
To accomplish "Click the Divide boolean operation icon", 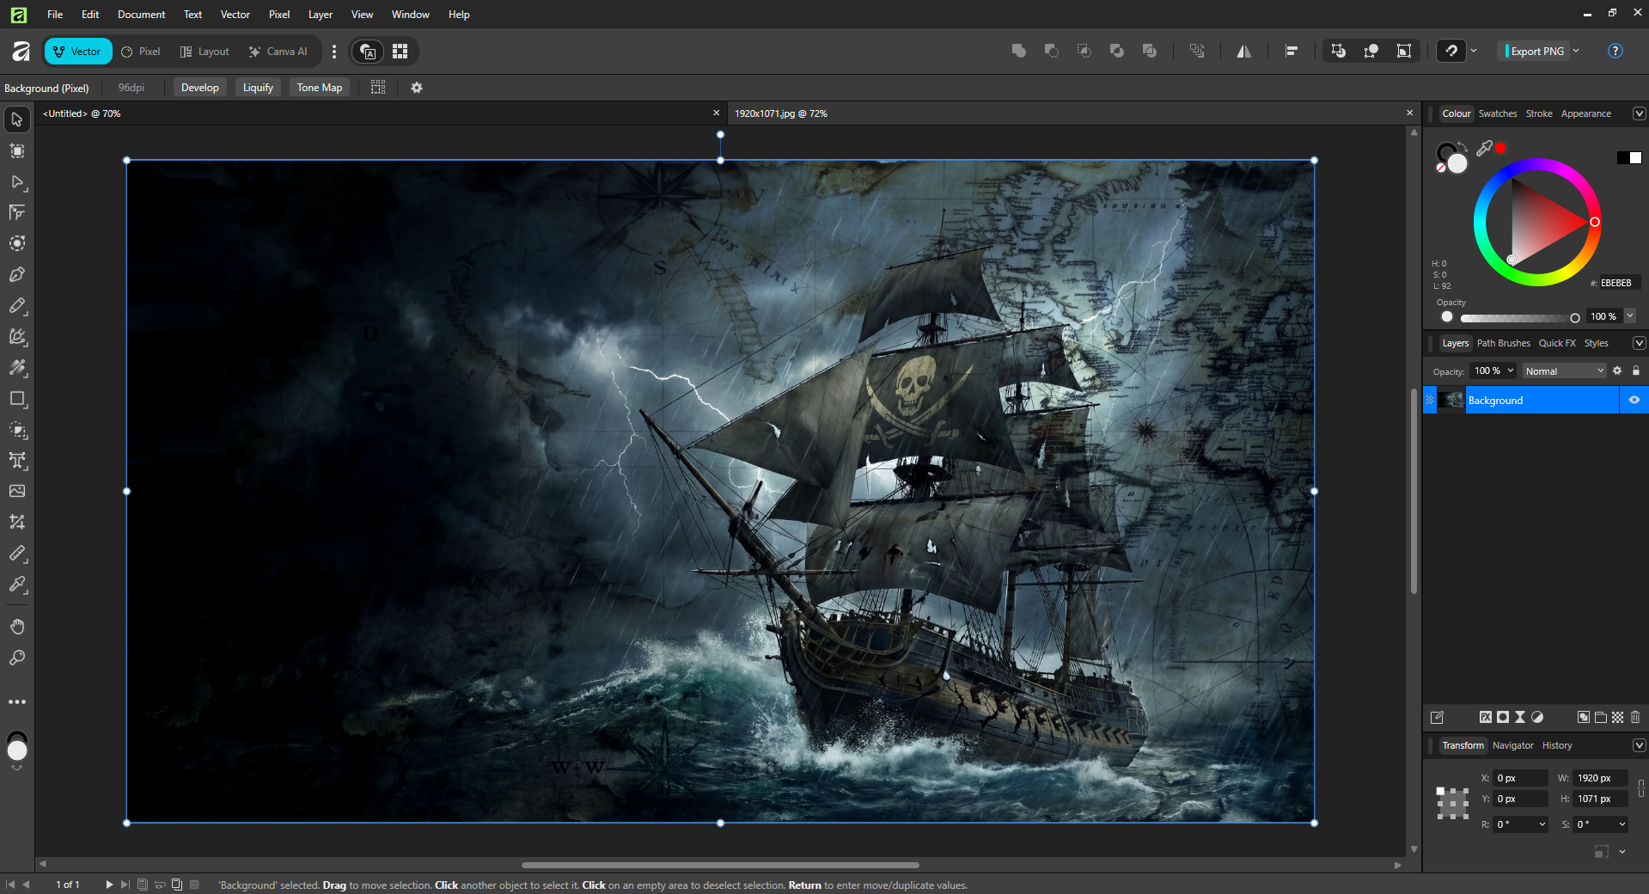I will 1150,52.
